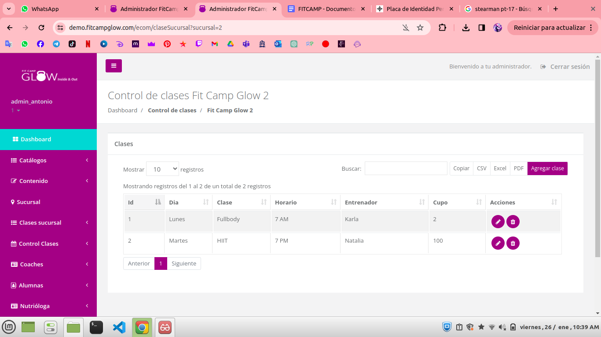Open the Linux Mint start menu
The height and width of the screenshot is (337, 601).
point(9,327)
